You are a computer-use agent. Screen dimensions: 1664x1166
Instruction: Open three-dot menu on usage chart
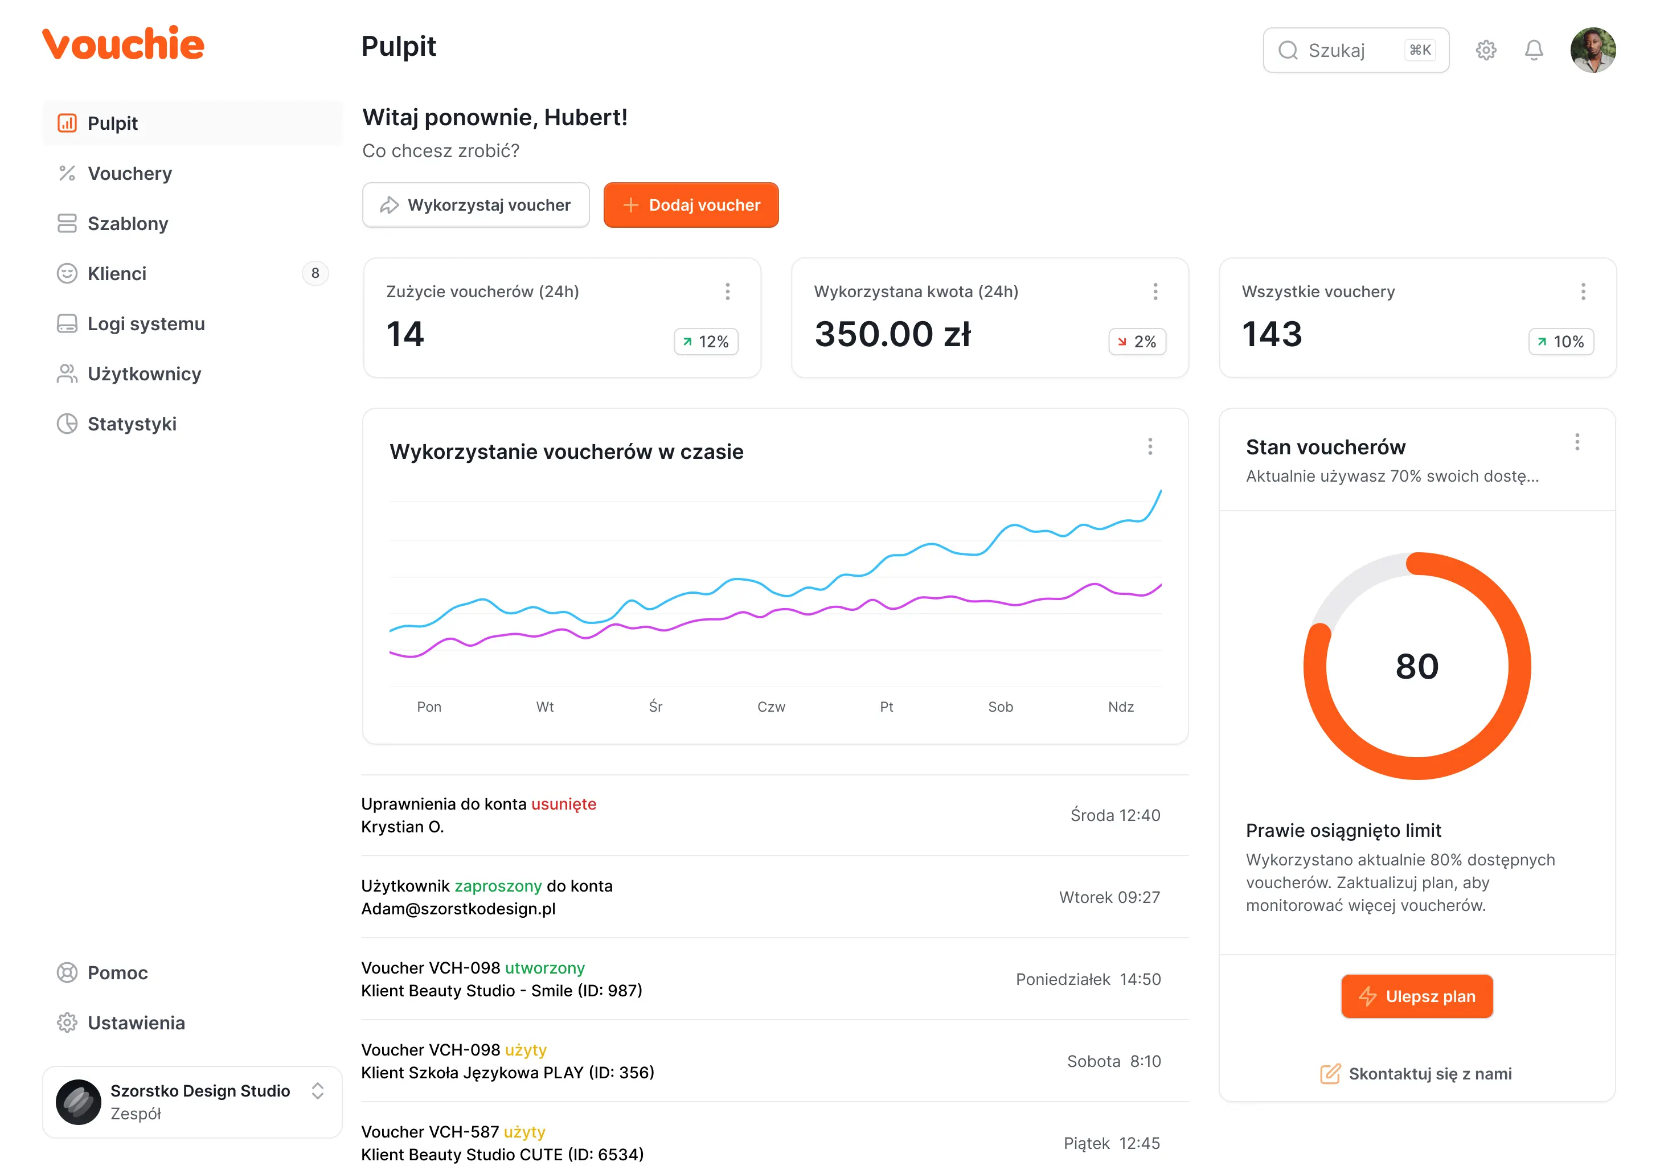(1149, 446)
